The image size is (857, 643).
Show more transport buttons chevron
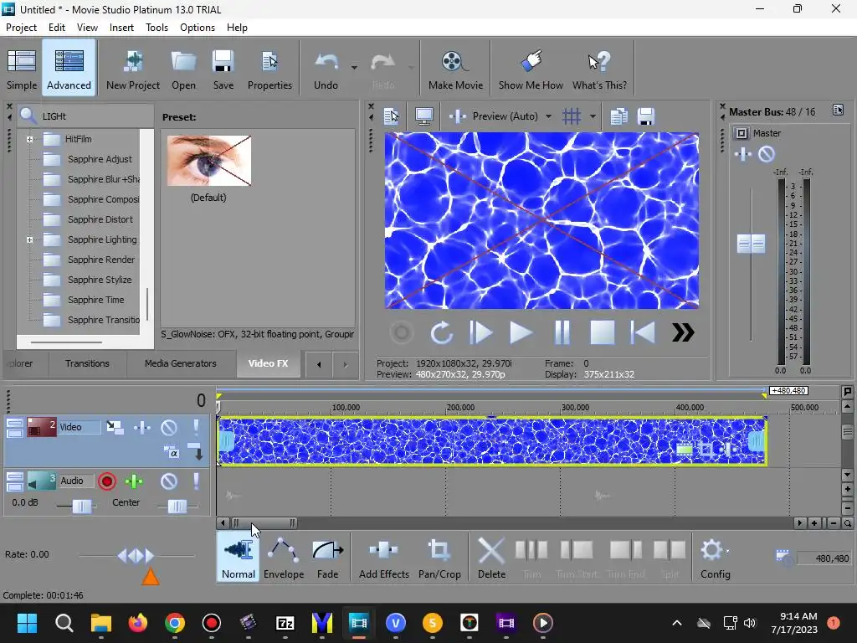pyautogui.click(x=683, y=332)
